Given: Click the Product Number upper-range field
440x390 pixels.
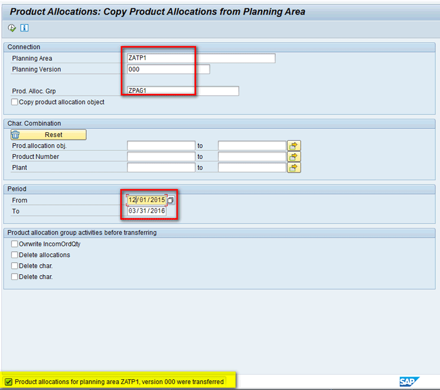Looking at the screenshot, I should pos(252,157).
